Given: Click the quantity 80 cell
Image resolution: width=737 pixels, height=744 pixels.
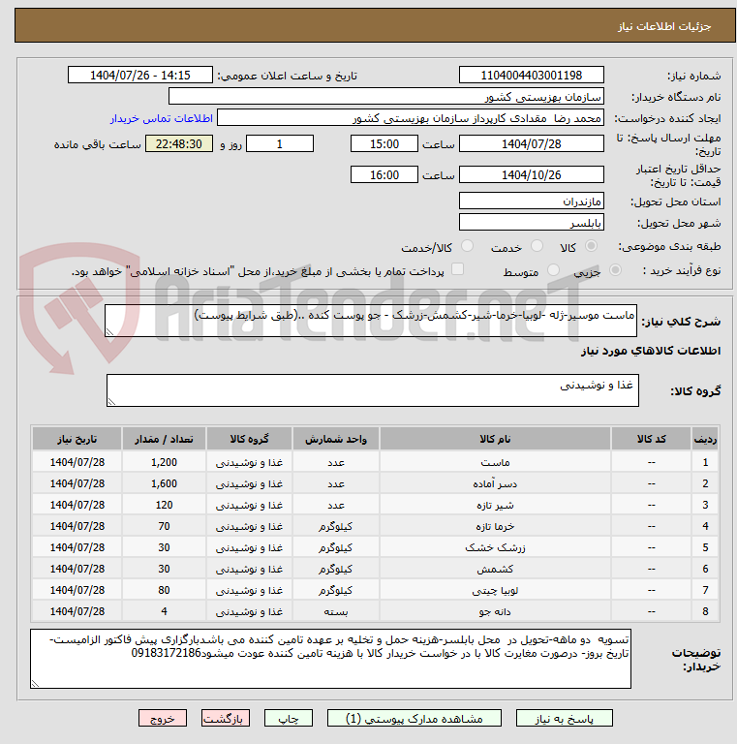Looking at the screenshot, I should coord(164,590).
